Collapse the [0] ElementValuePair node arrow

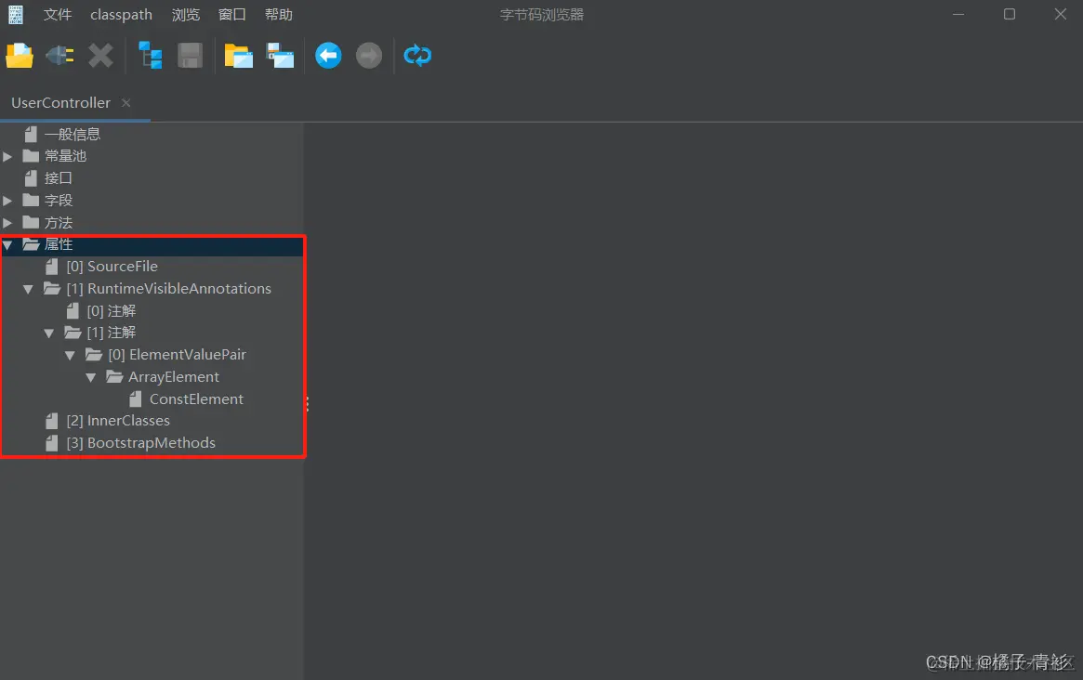pyautogui.click(x=70, y=356)
